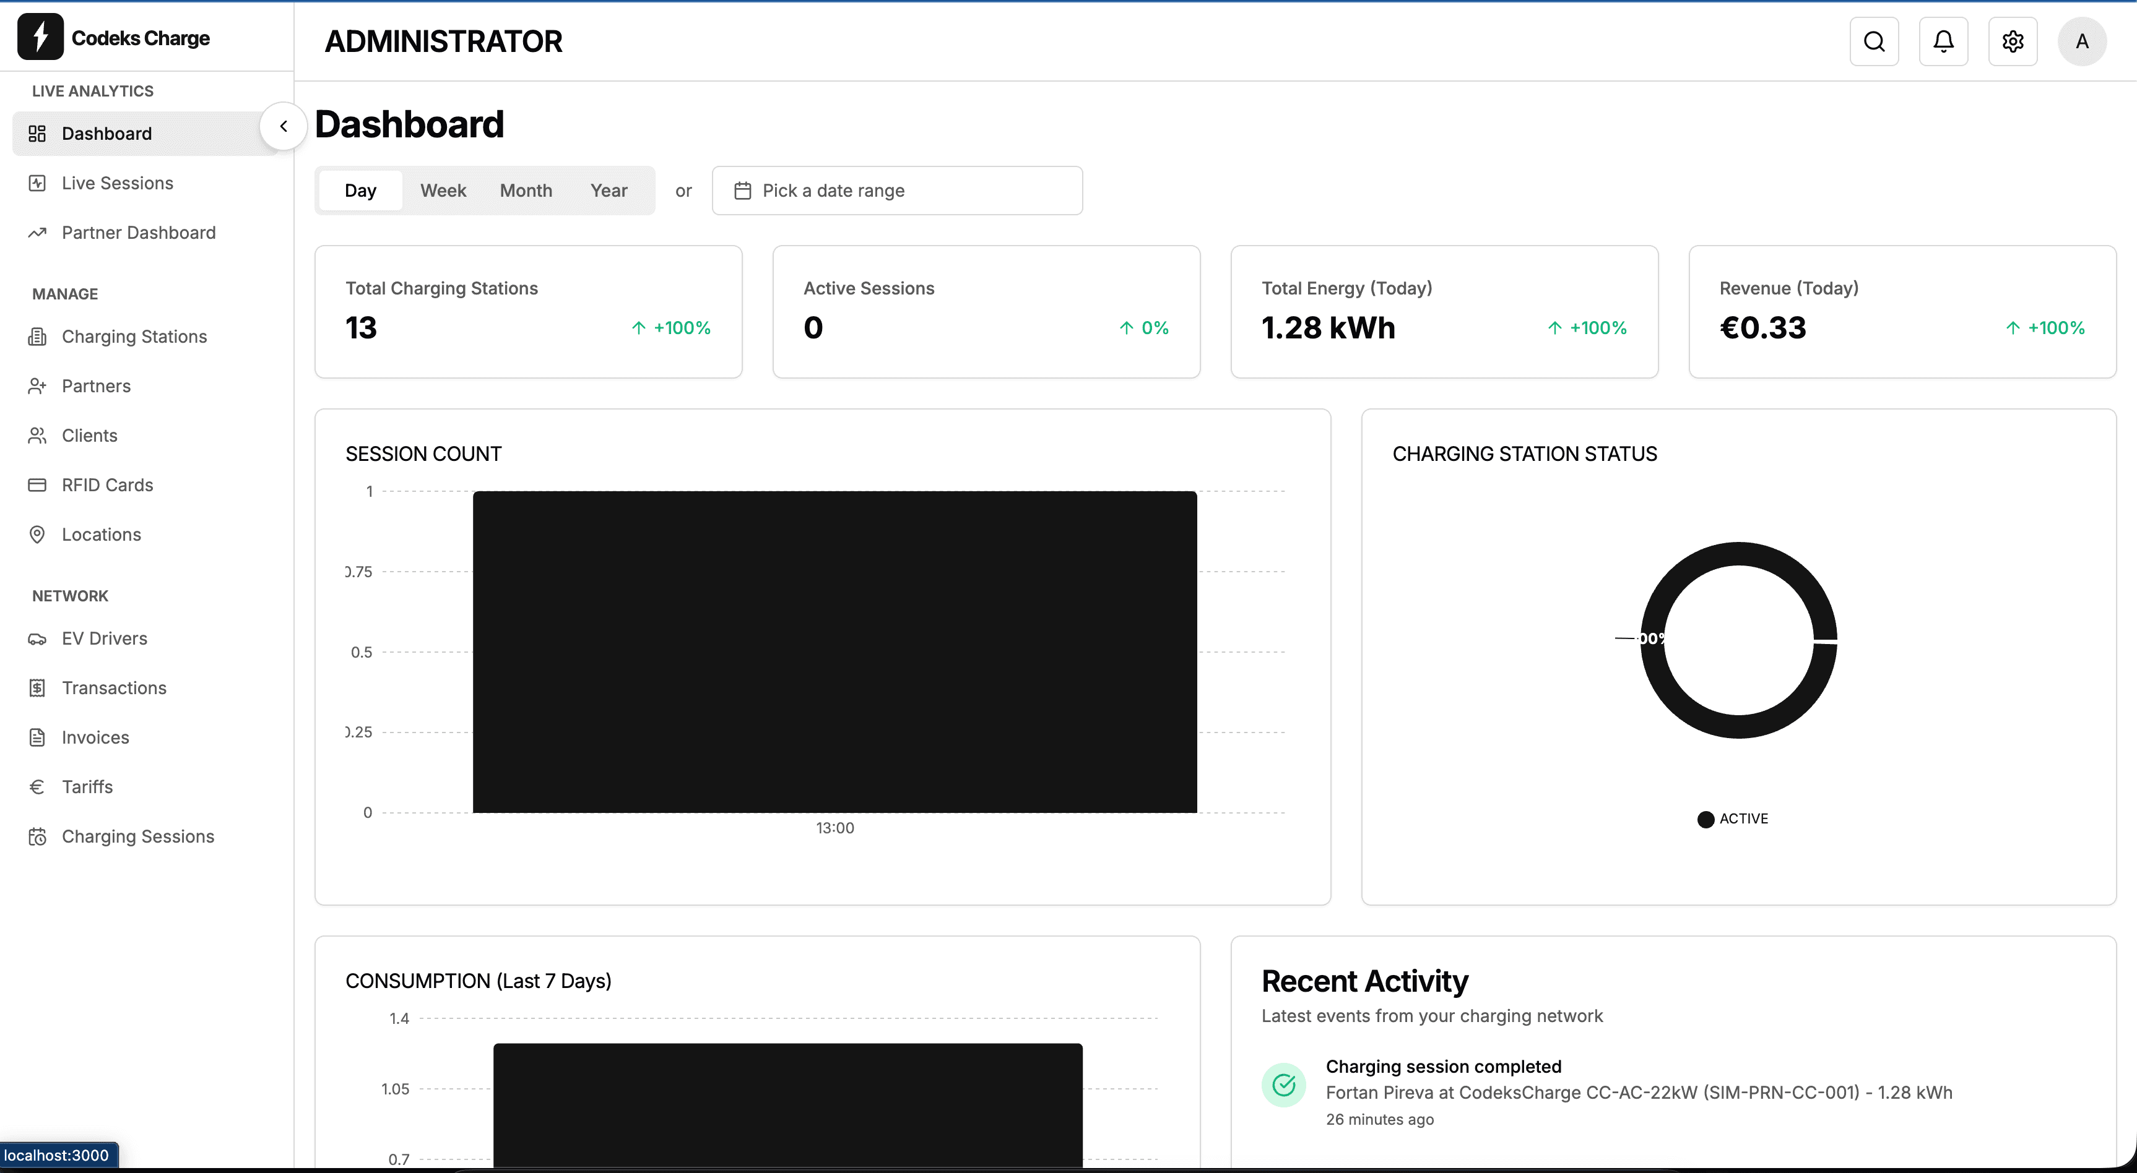The image size is (2137, 1173).
Task: Click the Locations pin icon
Action: tap(38, 534)
